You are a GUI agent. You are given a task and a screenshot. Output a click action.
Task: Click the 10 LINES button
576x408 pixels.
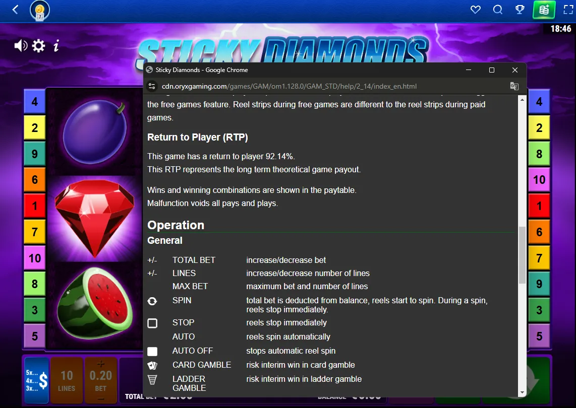67,380
